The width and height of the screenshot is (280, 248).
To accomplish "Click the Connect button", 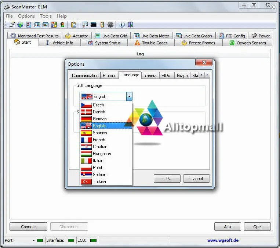I will [x=28, y=227].
